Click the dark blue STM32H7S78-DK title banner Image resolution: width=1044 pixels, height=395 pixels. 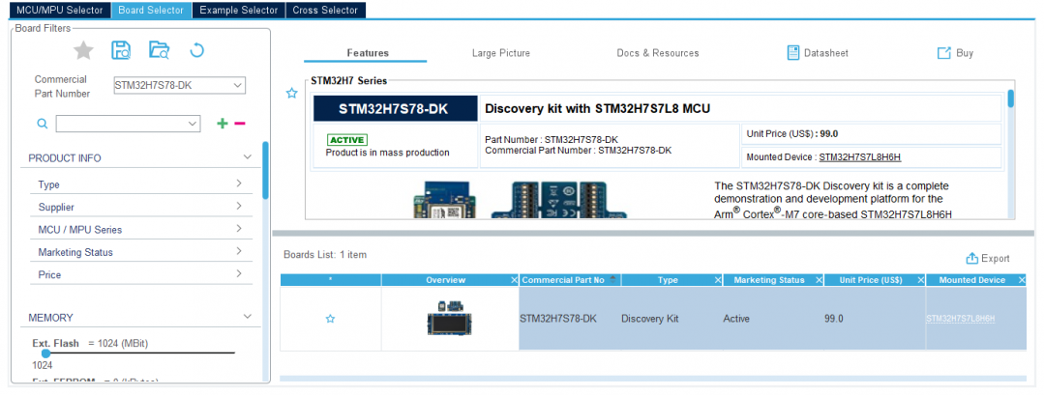(x=396, y=108)
